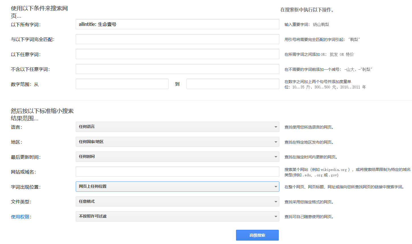The image size is (412, 244).
Task: Click the 数字范围 从 starting number field
Action: (122, 84)
